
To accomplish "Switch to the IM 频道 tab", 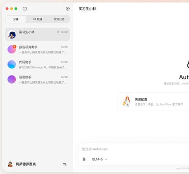I will (37, 19).
